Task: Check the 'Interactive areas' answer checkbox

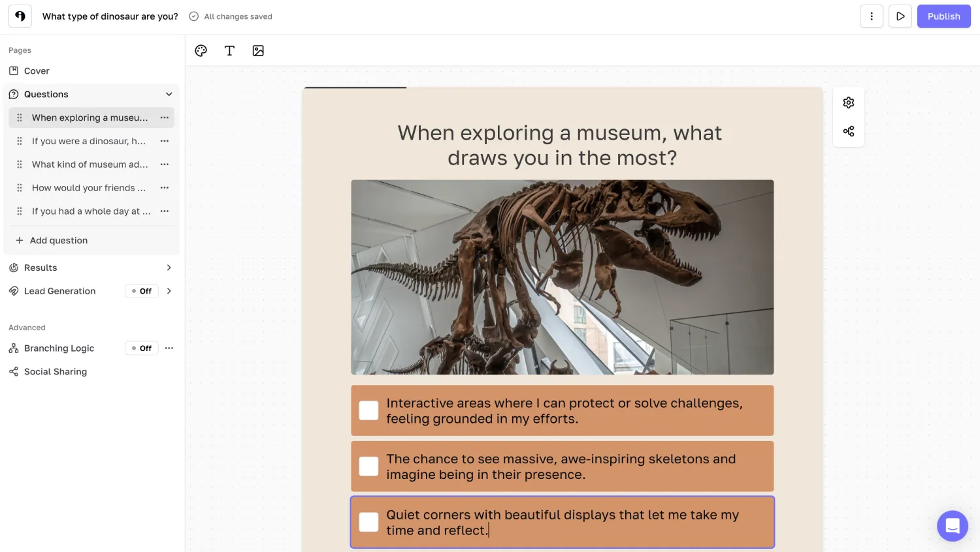Action: 369,410
